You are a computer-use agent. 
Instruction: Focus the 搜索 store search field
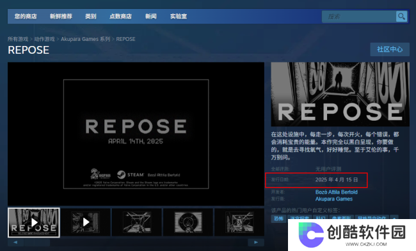click(359, 17)
